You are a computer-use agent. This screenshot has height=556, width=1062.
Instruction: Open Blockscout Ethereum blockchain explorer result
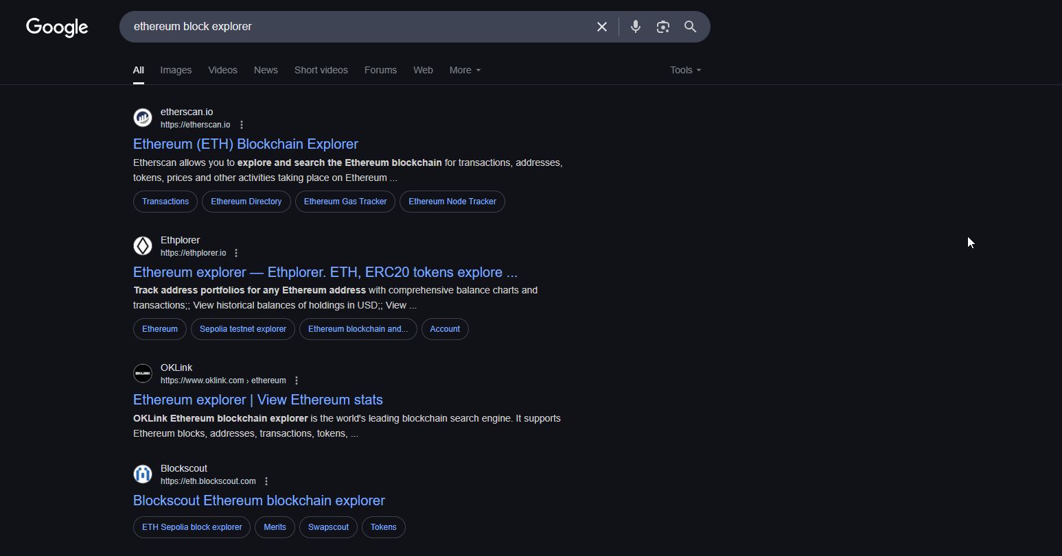coord(259,500)
